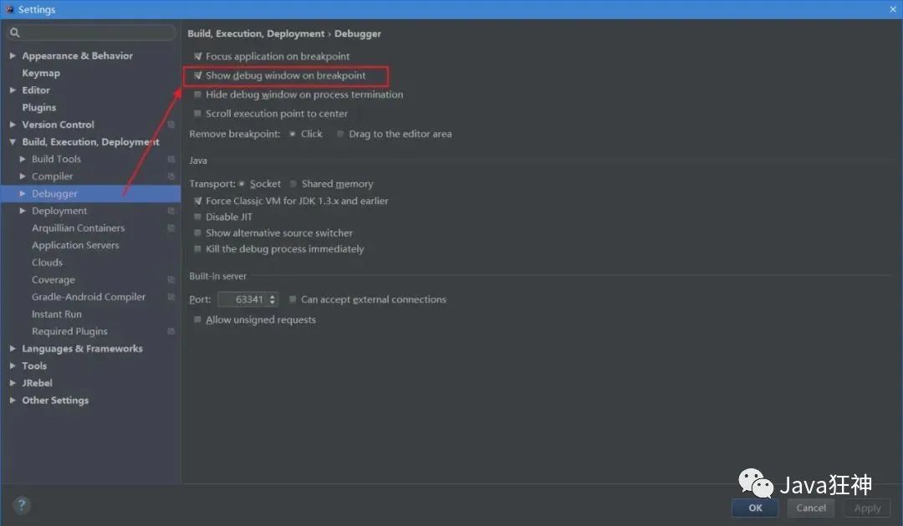This screenshot has width=903, height=526.
Task: Close the Settings dialog
Action: (x=893, y=9)
